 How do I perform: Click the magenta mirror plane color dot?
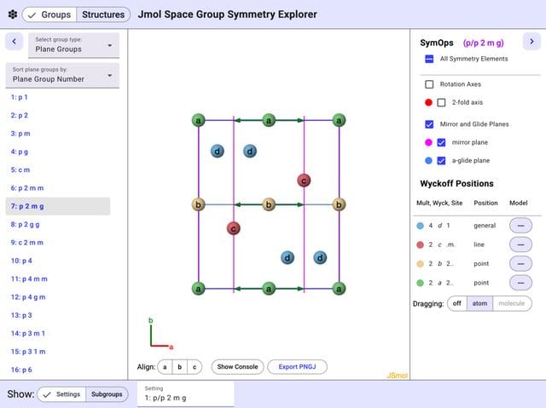pos(428,142)
